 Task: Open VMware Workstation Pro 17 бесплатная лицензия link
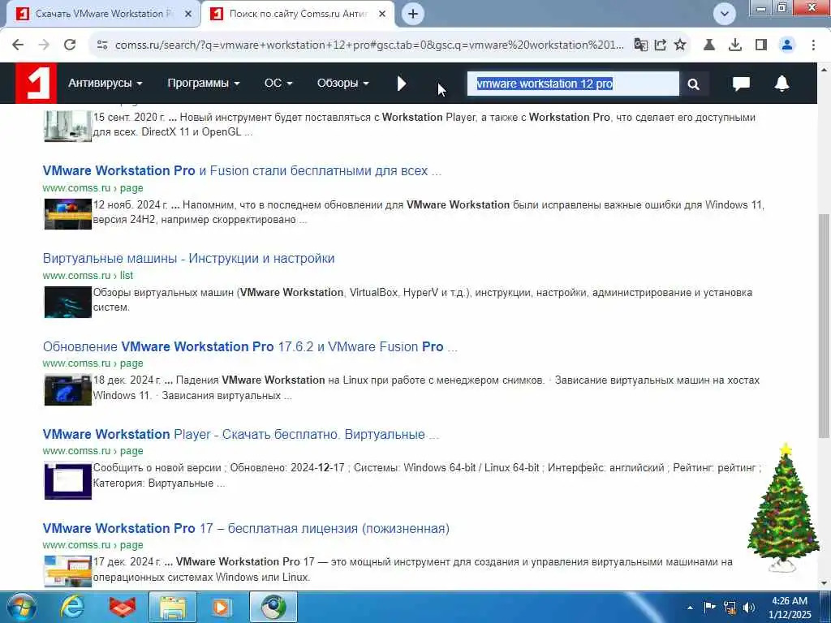(246, 528)
